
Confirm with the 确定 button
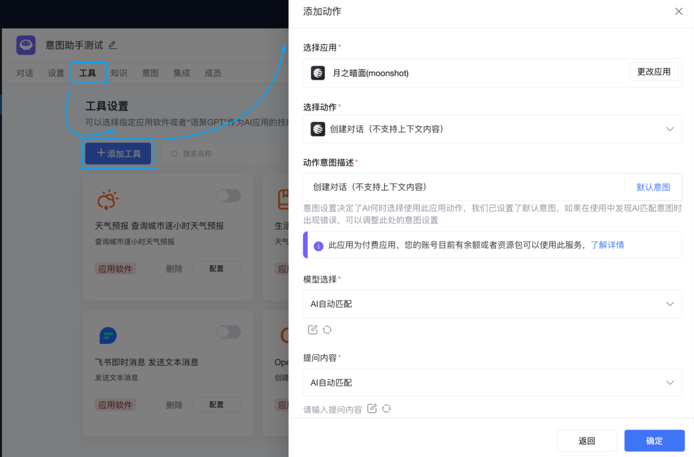pyautogui.click(x=655, y=441)
